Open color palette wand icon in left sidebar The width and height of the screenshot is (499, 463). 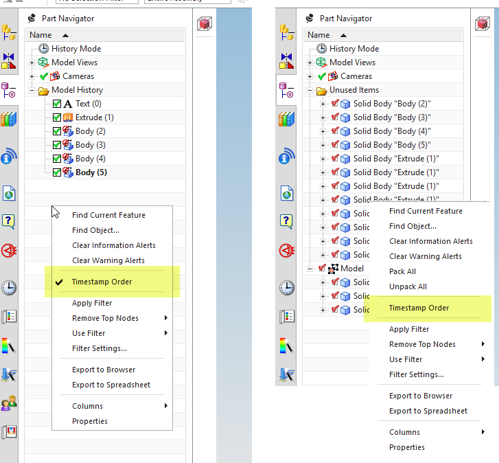pos(9,346)
